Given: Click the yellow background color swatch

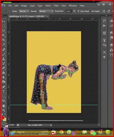Looking at the screenshot, I should [5, 120].
